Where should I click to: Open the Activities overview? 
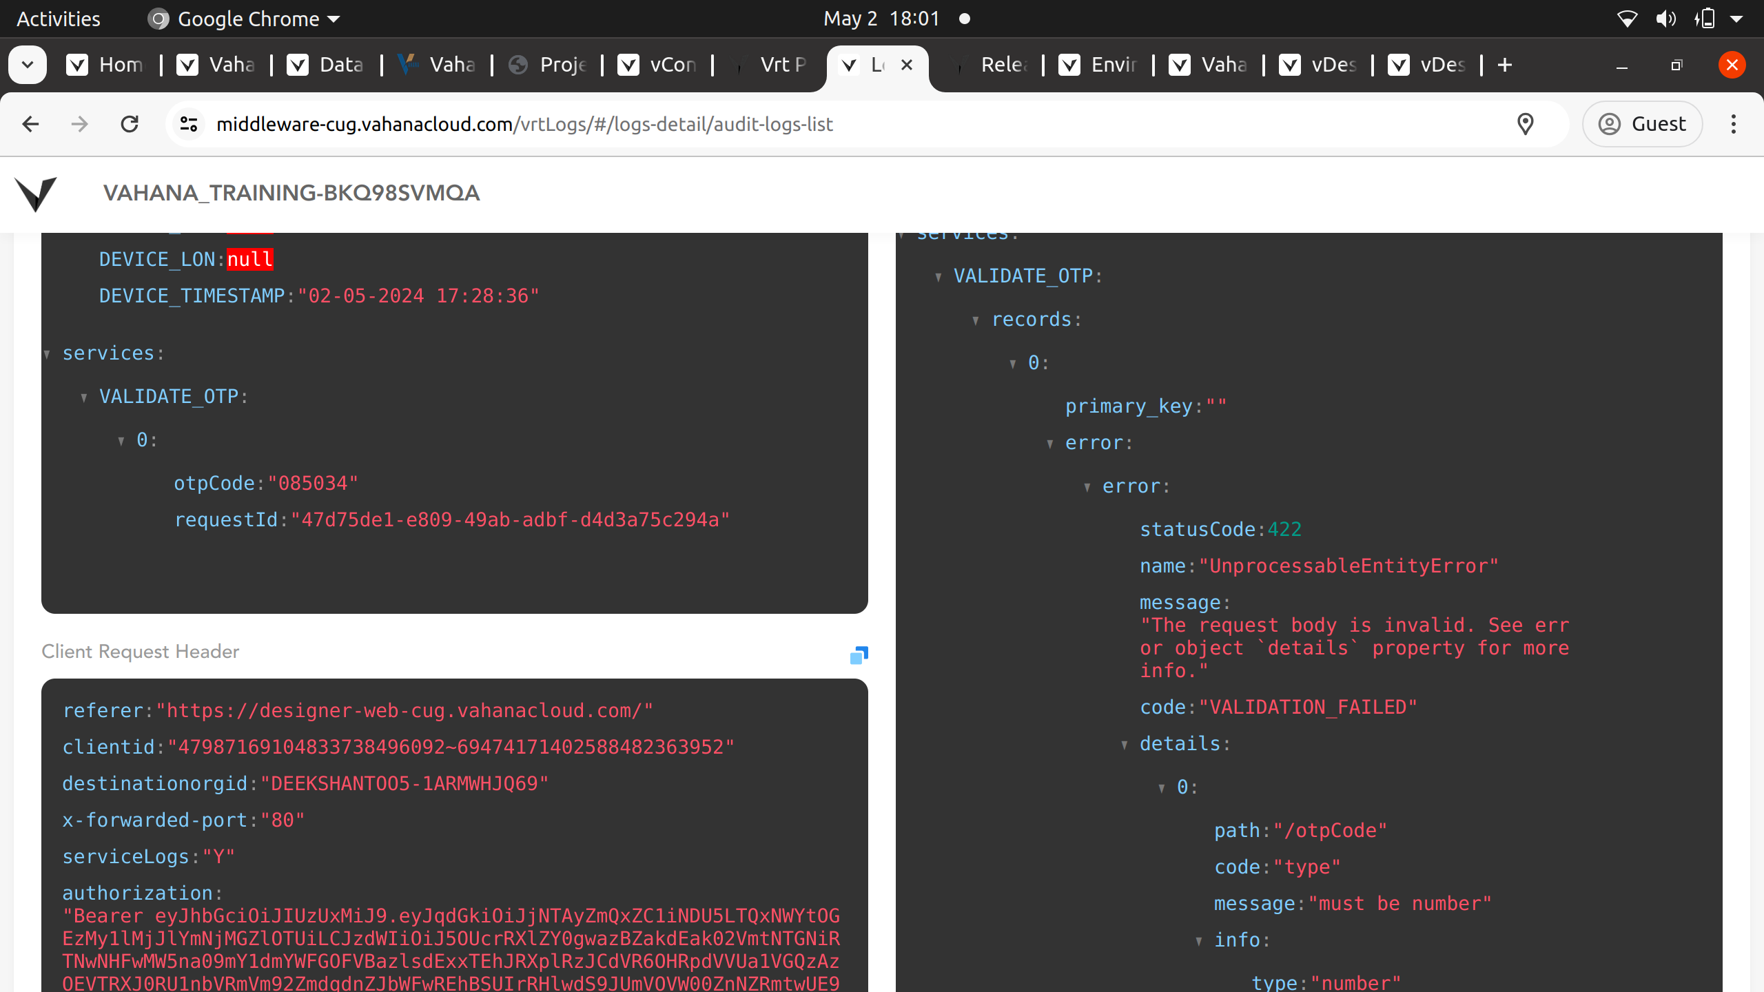pyautogui.click(x=59, y=19)
